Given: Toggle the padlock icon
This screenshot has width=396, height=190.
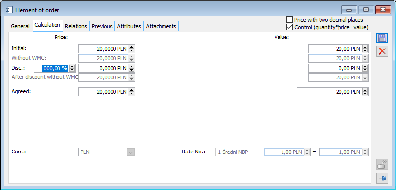Looking at the screenshot, I should (382, 165).
